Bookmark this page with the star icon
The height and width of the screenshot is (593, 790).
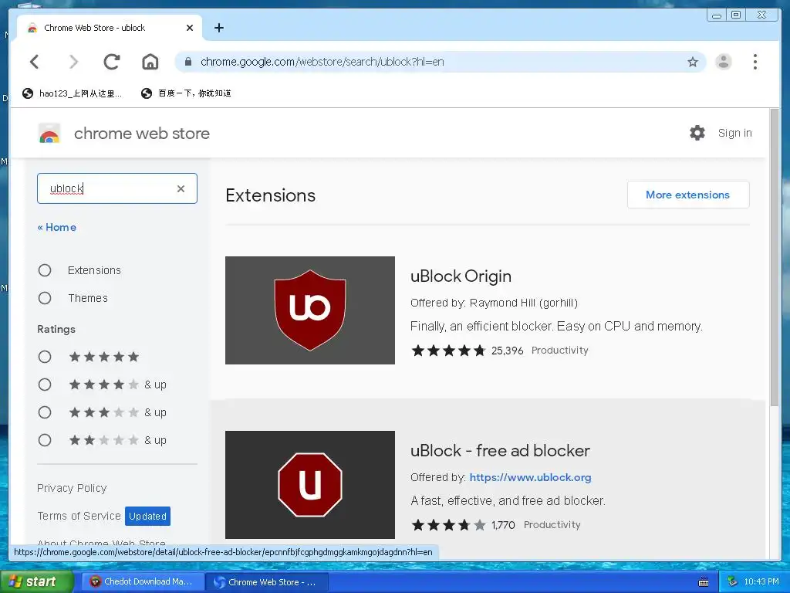tap(693, 62)
